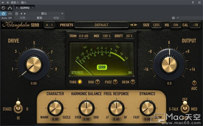Toggle the AGC LED button
The height and width of the screenshot is (126, 203).
point(194,83)
